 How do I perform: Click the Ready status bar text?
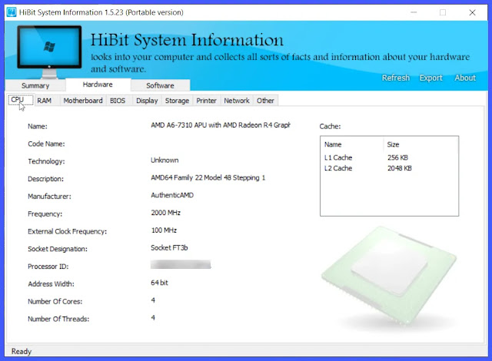coord(22,351)
